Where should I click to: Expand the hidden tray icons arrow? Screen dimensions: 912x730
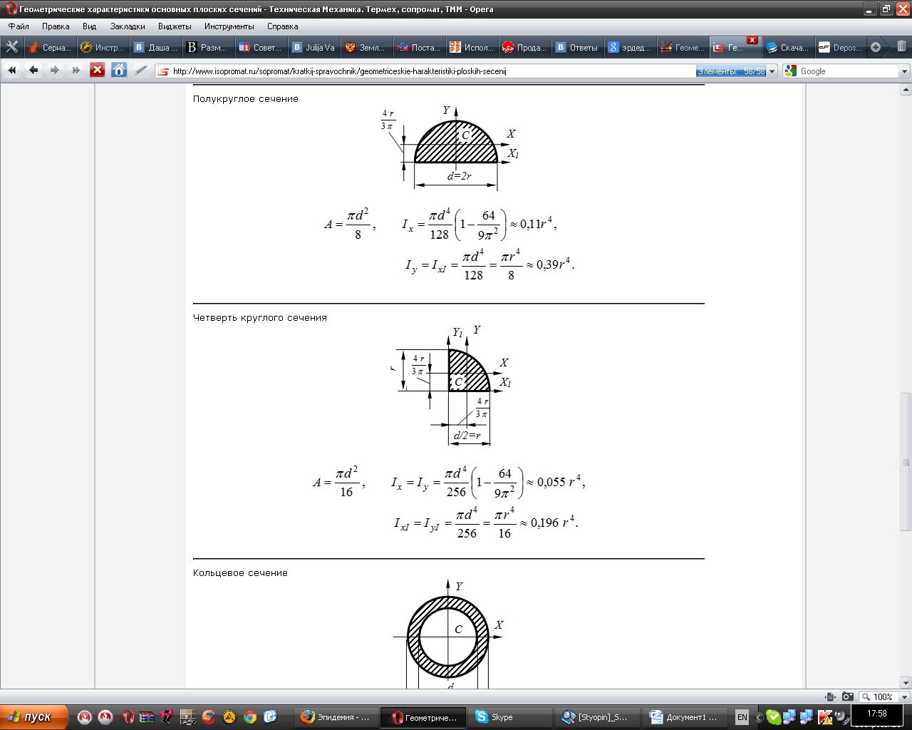[x=758, y=717]
